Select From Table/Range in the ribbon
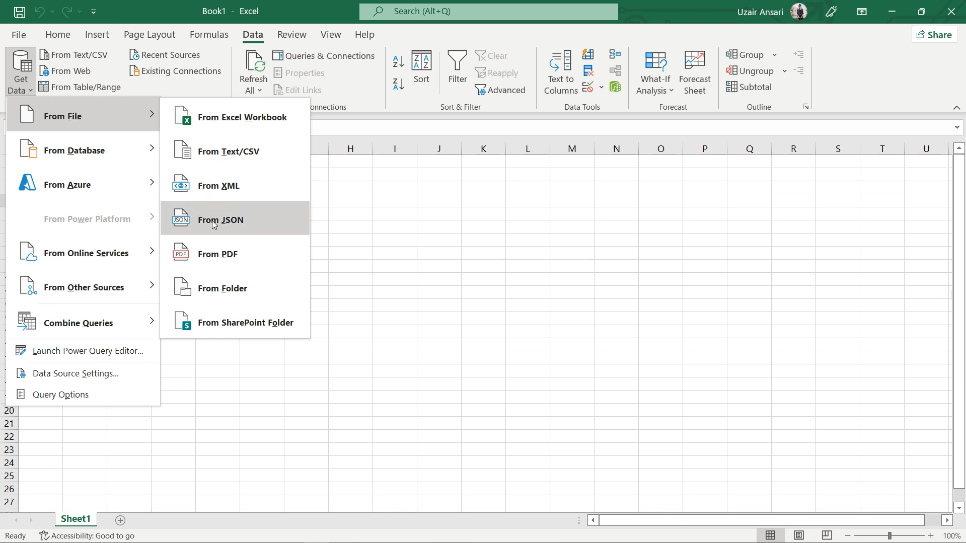Image resolution: width=966 pixels, height=543 pixels. [x=80, y=87]
